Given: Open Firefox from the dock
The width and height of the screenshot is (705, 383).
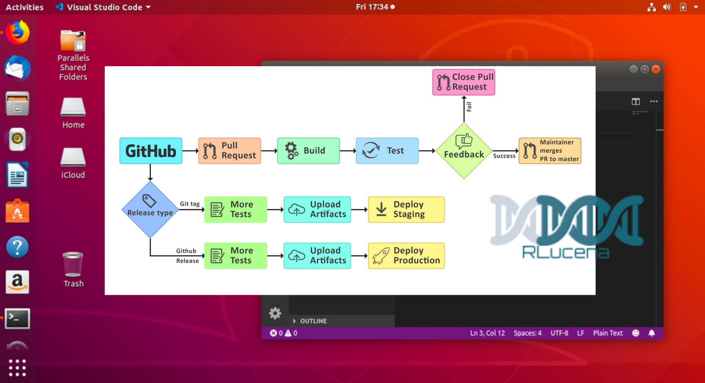Looking at the screenshot, I should (17, 32).
